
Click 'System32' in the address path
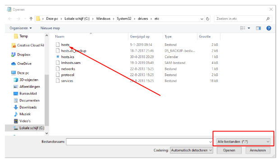124,18
